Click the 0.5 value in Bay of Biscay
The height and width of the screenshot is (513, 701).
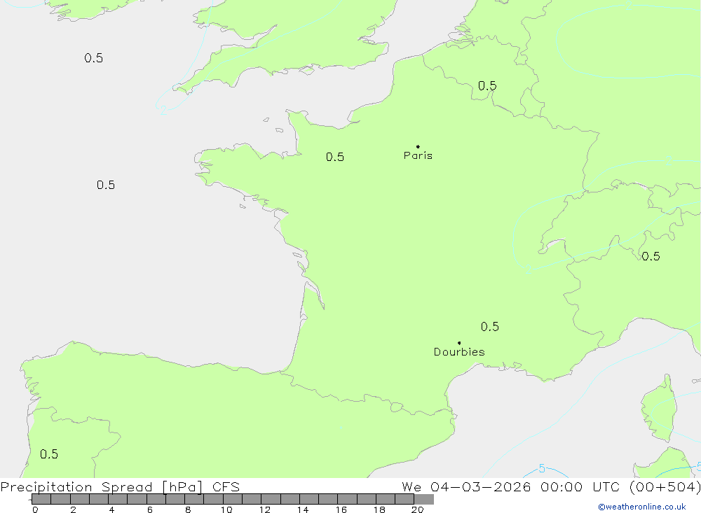[106, 185]
